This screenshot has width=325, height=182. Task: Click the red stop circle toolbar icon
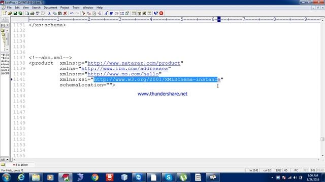[161, 14]
